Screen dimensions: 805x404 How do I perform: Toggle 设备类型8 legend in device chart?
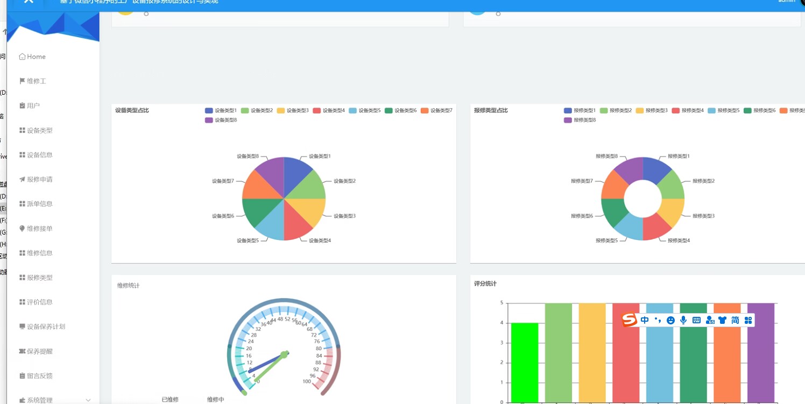point(221,120)
